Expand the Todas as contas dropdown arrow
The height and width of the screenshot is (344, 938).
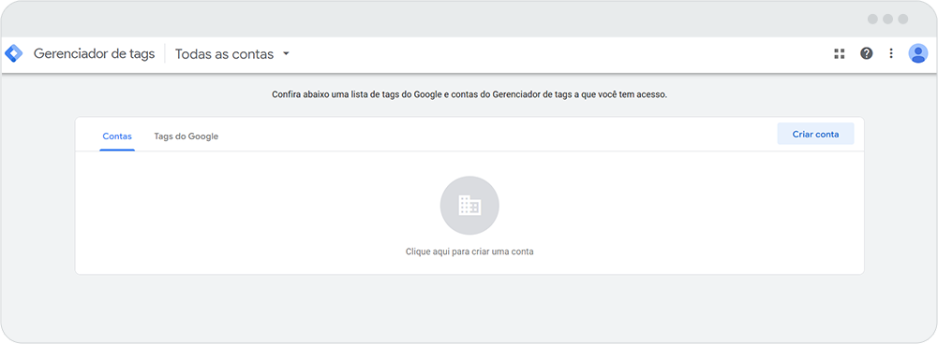point(286,54)
